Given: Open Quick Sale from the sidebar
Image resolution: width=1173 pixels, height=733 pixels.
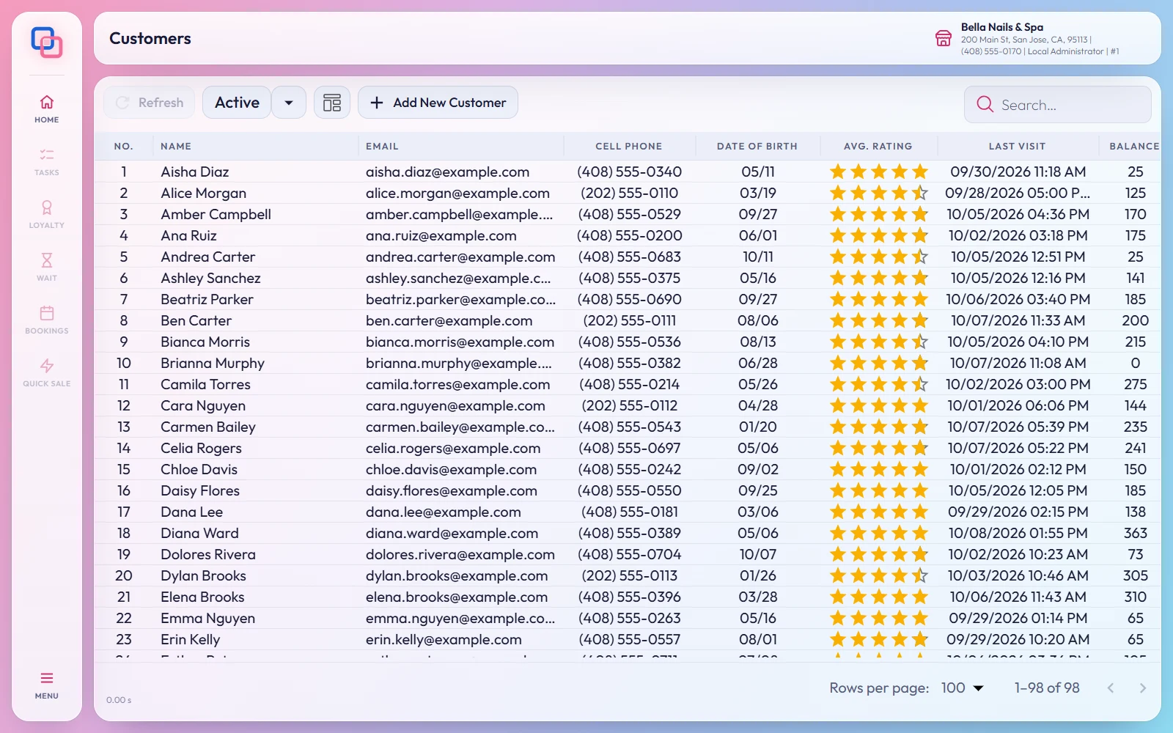Looking at the screenshot, I should [x=46, y=372].
